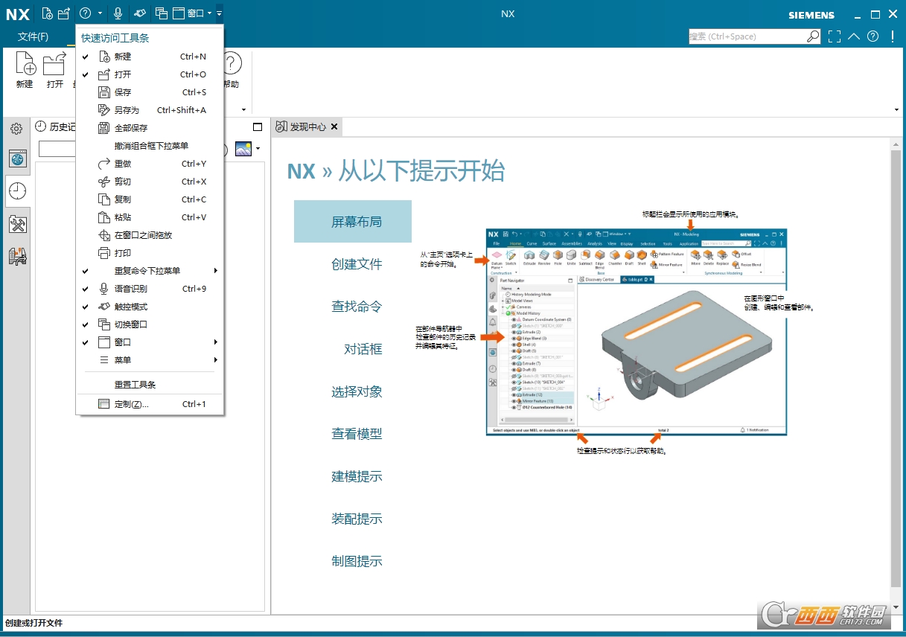Choose 保存 (Save) in the quick access menu

click(150, 92)
